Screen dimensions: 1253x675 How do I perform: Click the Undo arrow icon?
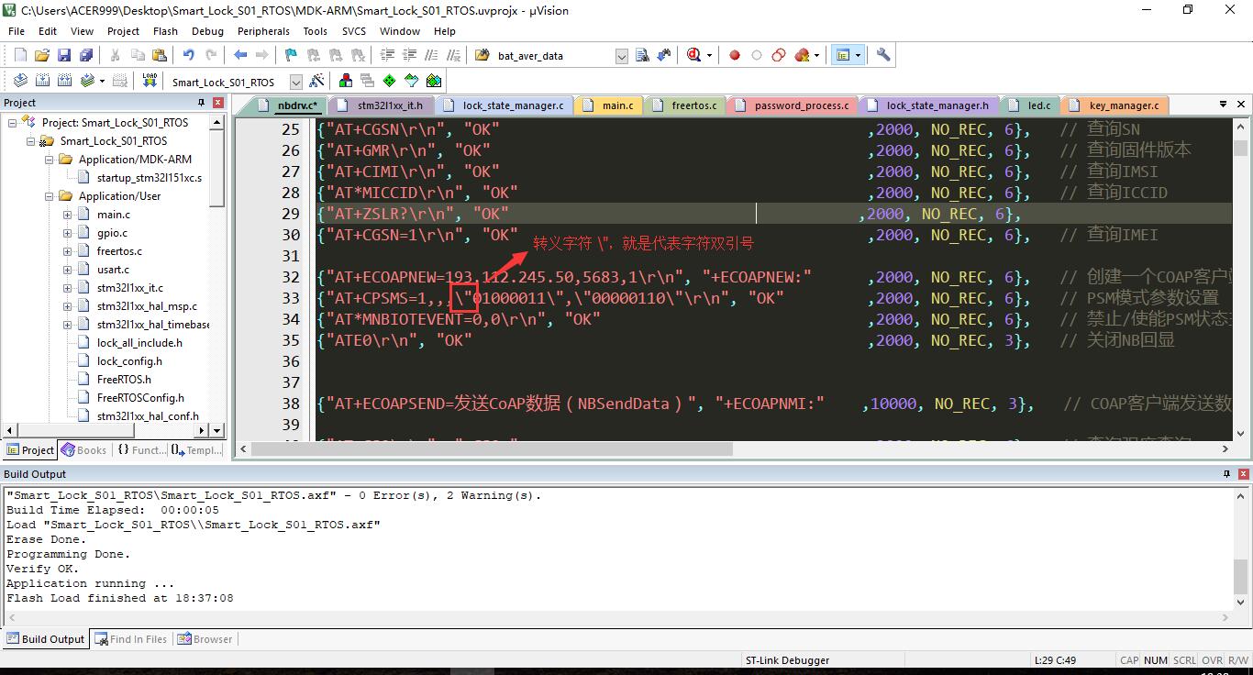pyautogui.click(x=188, y=55)
